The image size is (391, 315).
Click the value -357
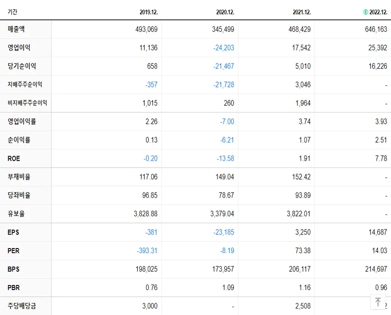(152, 85)
